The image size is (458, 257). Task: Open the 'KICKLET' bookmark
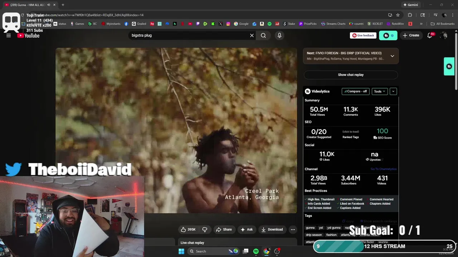click(375, 24)
